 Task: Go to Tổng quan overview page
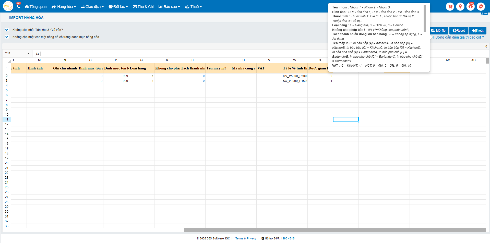[36, 7]
